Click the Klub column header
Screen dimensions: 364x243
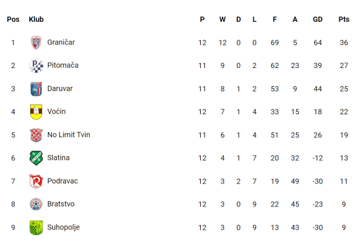coord(36,19)
